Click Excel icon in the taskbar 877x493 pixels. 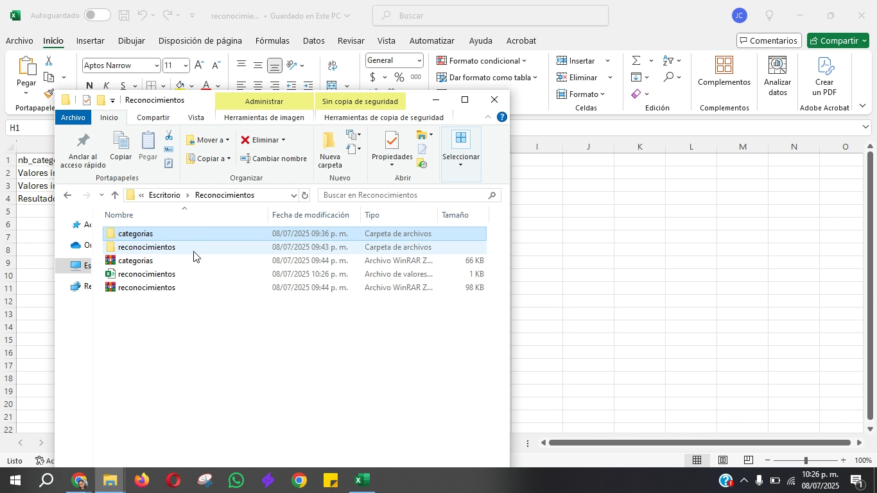coord(362,480)
